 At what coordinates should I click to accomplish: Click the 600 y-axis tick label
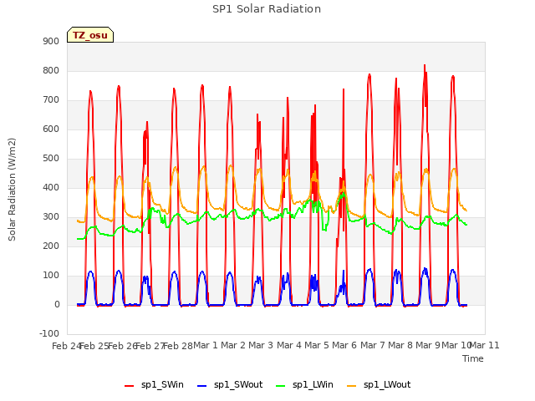pyautogui.click(x=51, y=129)
